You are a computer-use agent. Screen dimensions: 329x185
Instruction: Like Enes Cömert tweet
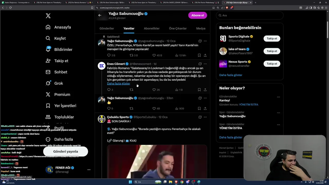pyautogui.click(x=154, y=90)
